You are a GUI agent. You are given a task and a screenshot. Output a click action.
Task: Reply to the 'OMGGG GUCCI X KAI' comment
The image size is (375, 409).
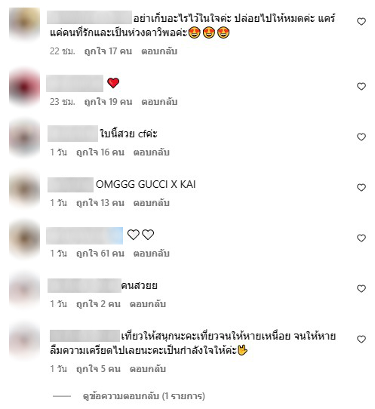[151, 203]
